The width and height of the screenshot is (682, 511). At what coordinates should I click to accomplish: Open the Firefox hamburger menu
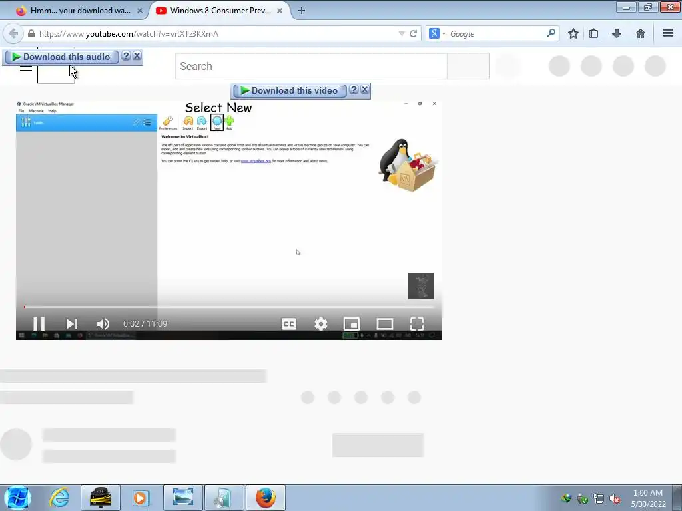coord(668,33)
